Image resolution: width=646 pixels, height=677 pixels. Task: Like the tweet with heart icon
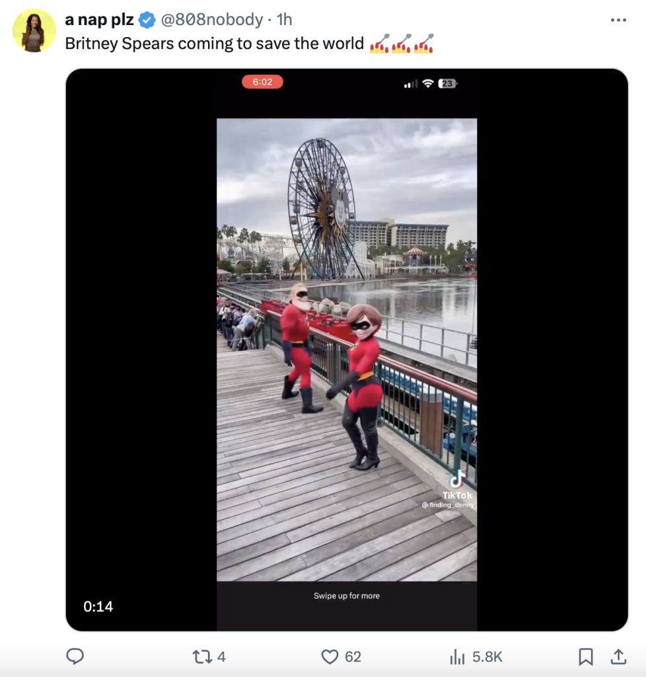(x=330, y=656)
